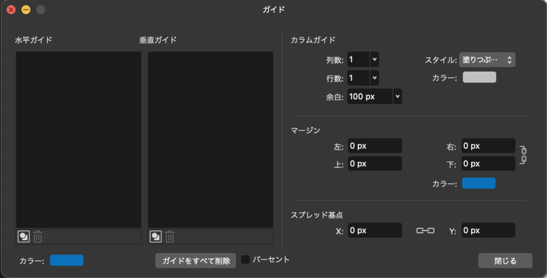Enable the パーセント checkbox

[246, 260]
